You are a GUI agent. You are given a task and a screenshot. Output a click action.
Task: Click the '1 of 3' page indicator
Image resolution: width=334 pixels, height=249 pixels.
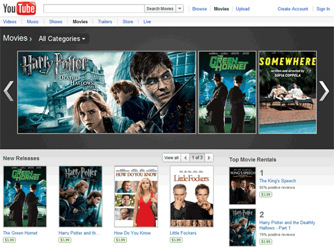pos(197,158)
